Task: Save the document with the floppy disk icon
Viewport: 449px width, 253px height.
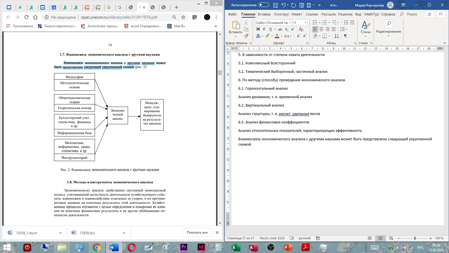Action: click(x=276, y=5)
